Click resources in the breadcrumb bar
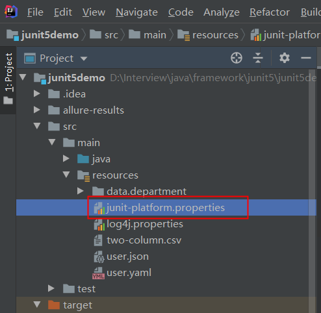Image resolution: width=321 pixels, height=313 pixels. pyautogui.click(x=208, y=35)
